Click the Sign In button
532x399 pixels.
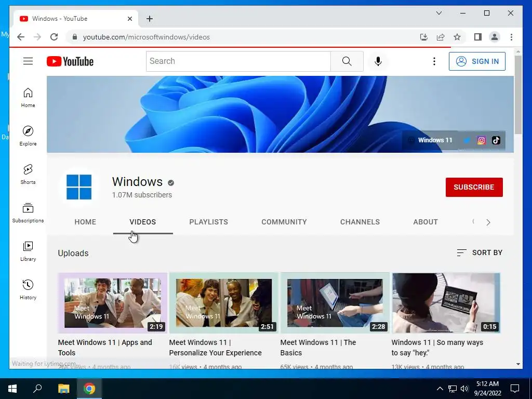[x=477, y=61]
